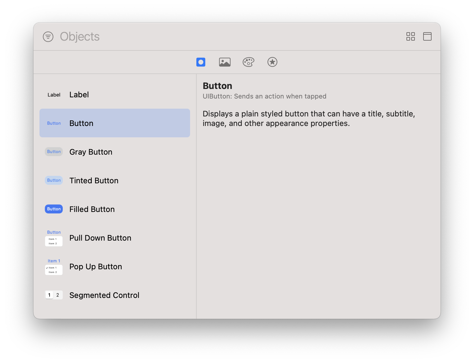
Task: Click the Pull Down Button preview thumbnail
Action: pyautogui.click(x=54, y=238)
